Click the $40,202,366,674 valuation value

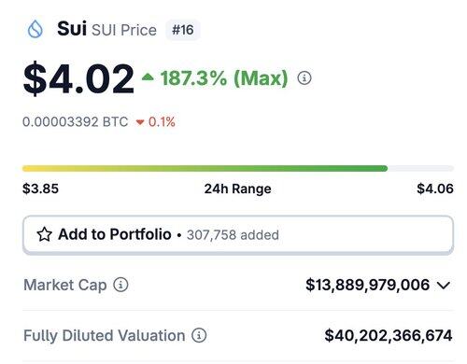(x=389, y=335)
